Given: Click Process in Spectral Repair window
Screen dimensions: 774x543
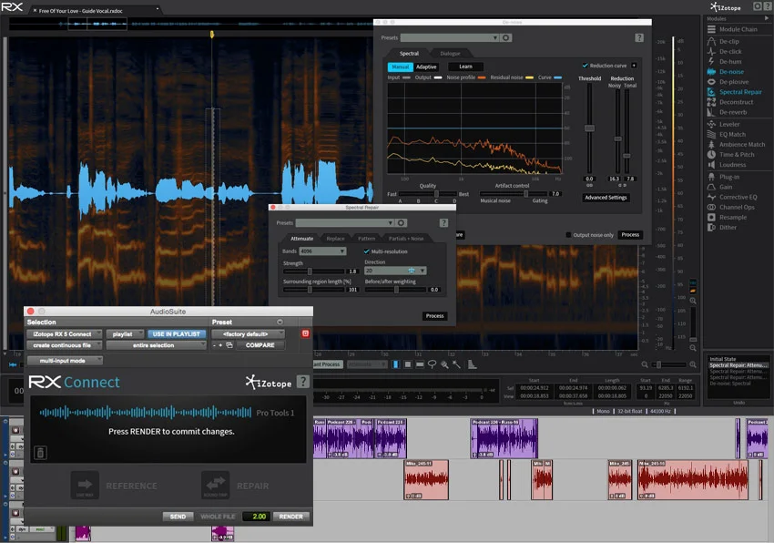Looking at the screenshot, I should (x=434, y=316).
